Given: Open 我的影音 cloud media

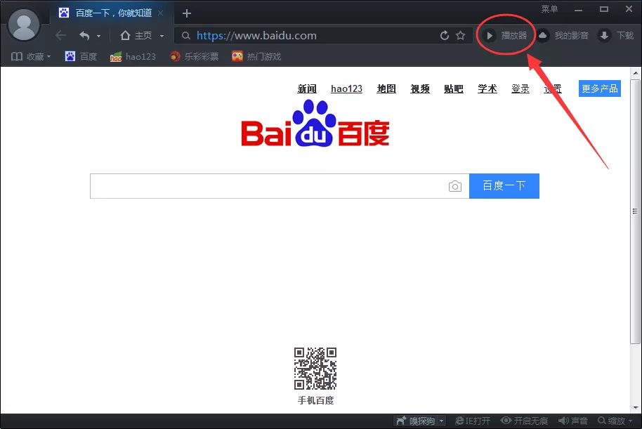Looking at the screenshot, I should (x=563, y=36).
